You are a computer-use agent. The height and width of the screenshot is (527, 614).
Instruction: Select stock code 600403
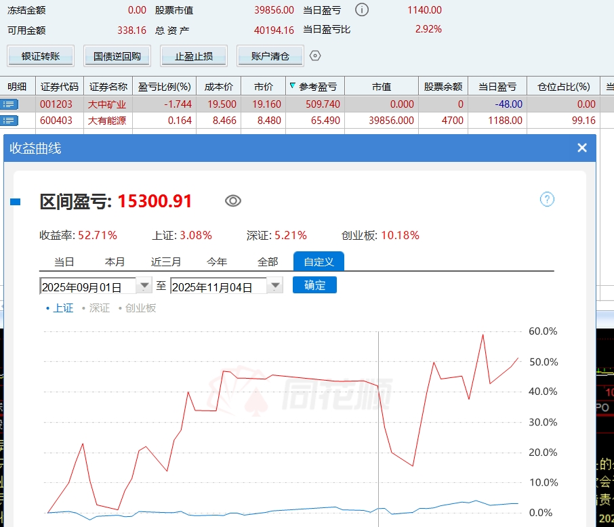click(x=56, y=121)
